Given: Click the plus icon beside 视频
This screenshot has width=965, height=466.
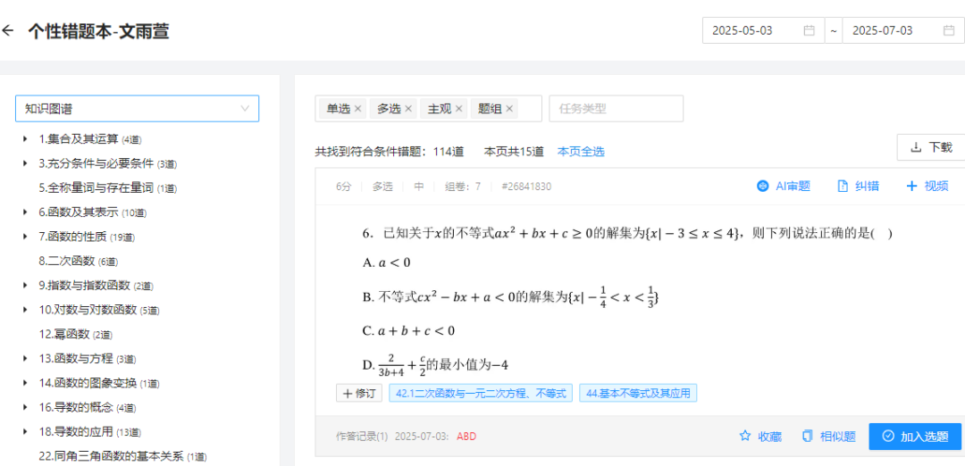Looking at the screenshot, I should pyautogui.click(x=911, y=187).
